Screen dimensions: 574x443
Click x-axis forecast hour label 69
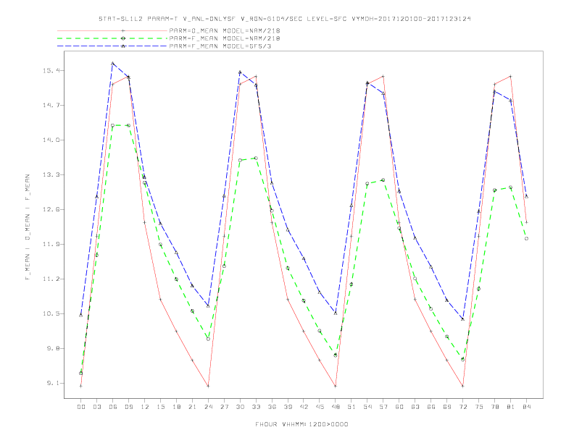click(x=447, y=407)
